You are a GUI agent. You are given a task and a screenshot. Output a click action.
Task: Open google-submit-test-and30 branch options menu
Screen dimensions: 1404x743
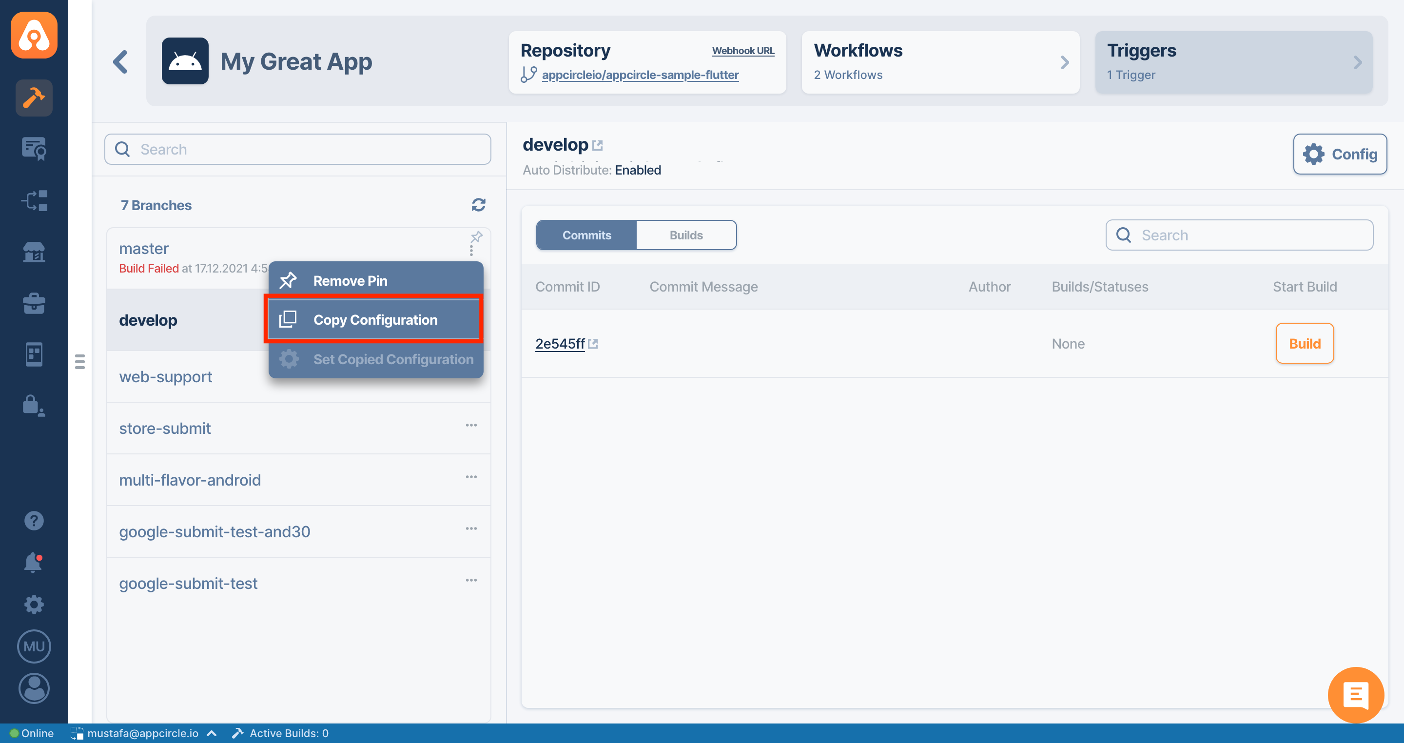coord(471,529)
